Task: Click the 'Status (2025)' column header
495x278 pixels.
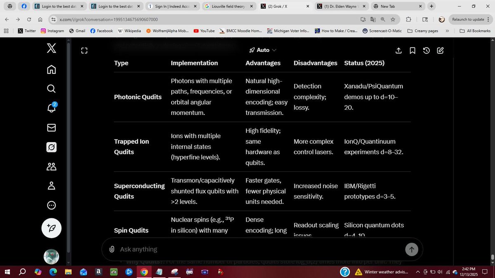Action: coord(364,63)
